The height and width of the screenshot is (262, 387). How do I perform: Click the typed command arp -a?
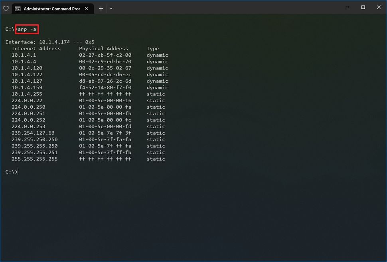27,29
